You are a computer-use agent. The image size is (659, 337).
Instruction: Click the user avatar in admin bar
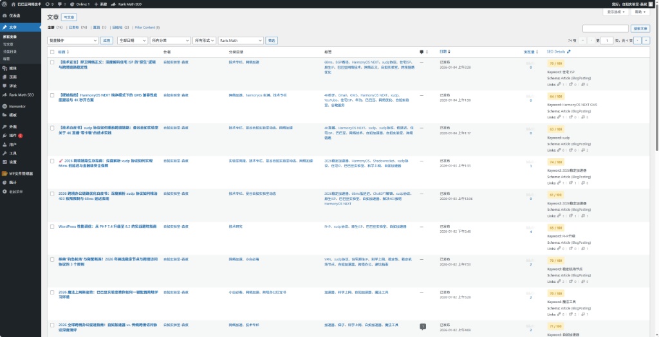coord(651,4)
